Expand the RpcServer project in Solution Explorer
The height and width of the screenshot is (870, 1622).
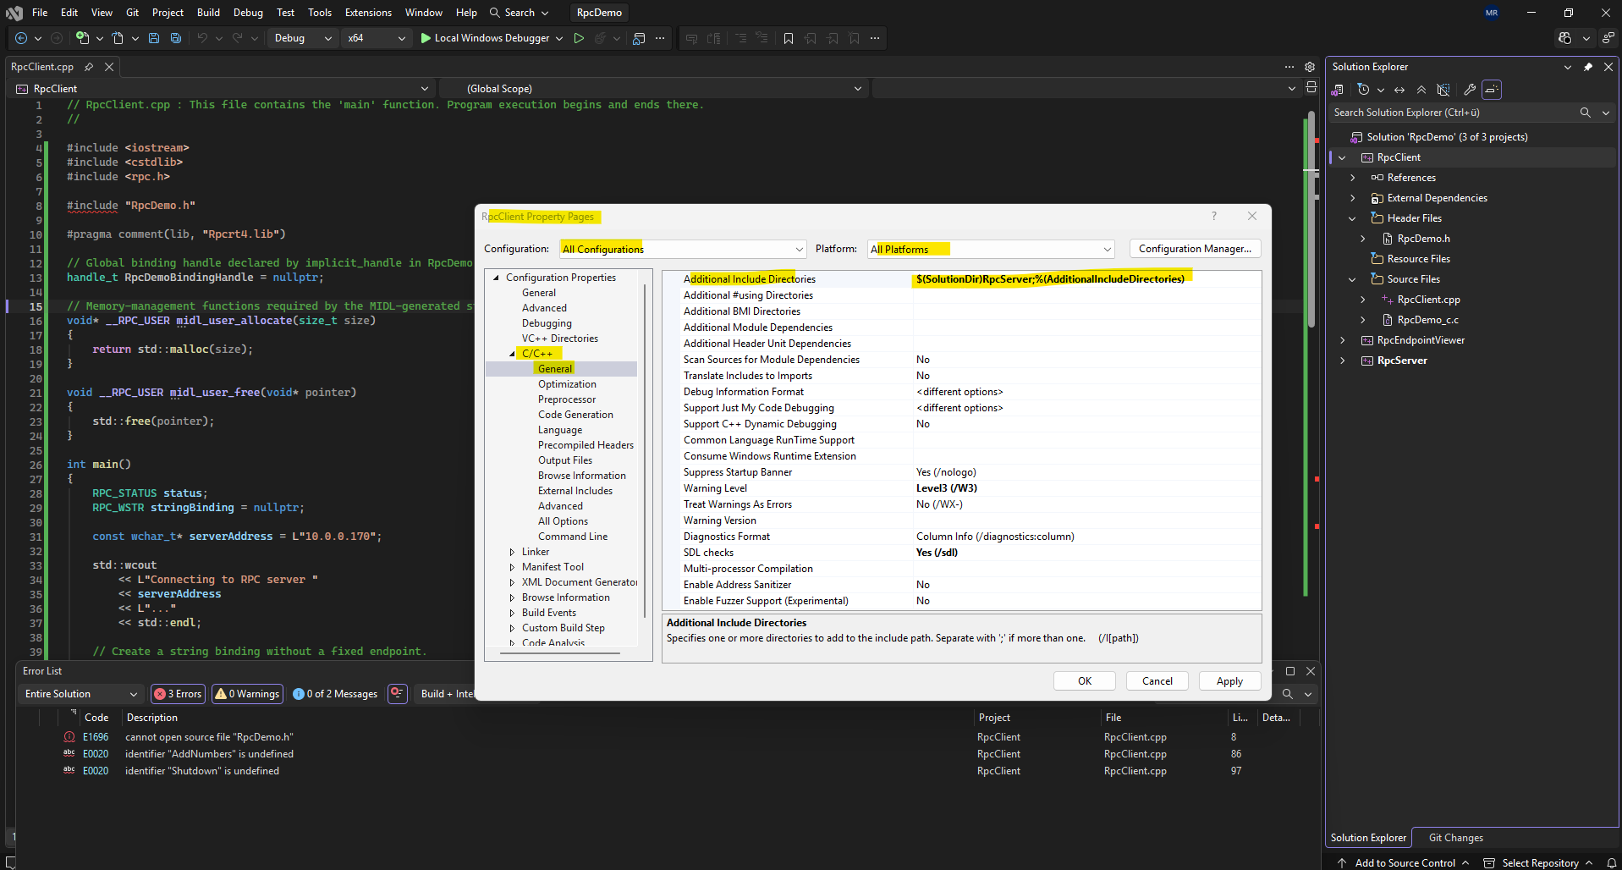(x=1343, y=361)
